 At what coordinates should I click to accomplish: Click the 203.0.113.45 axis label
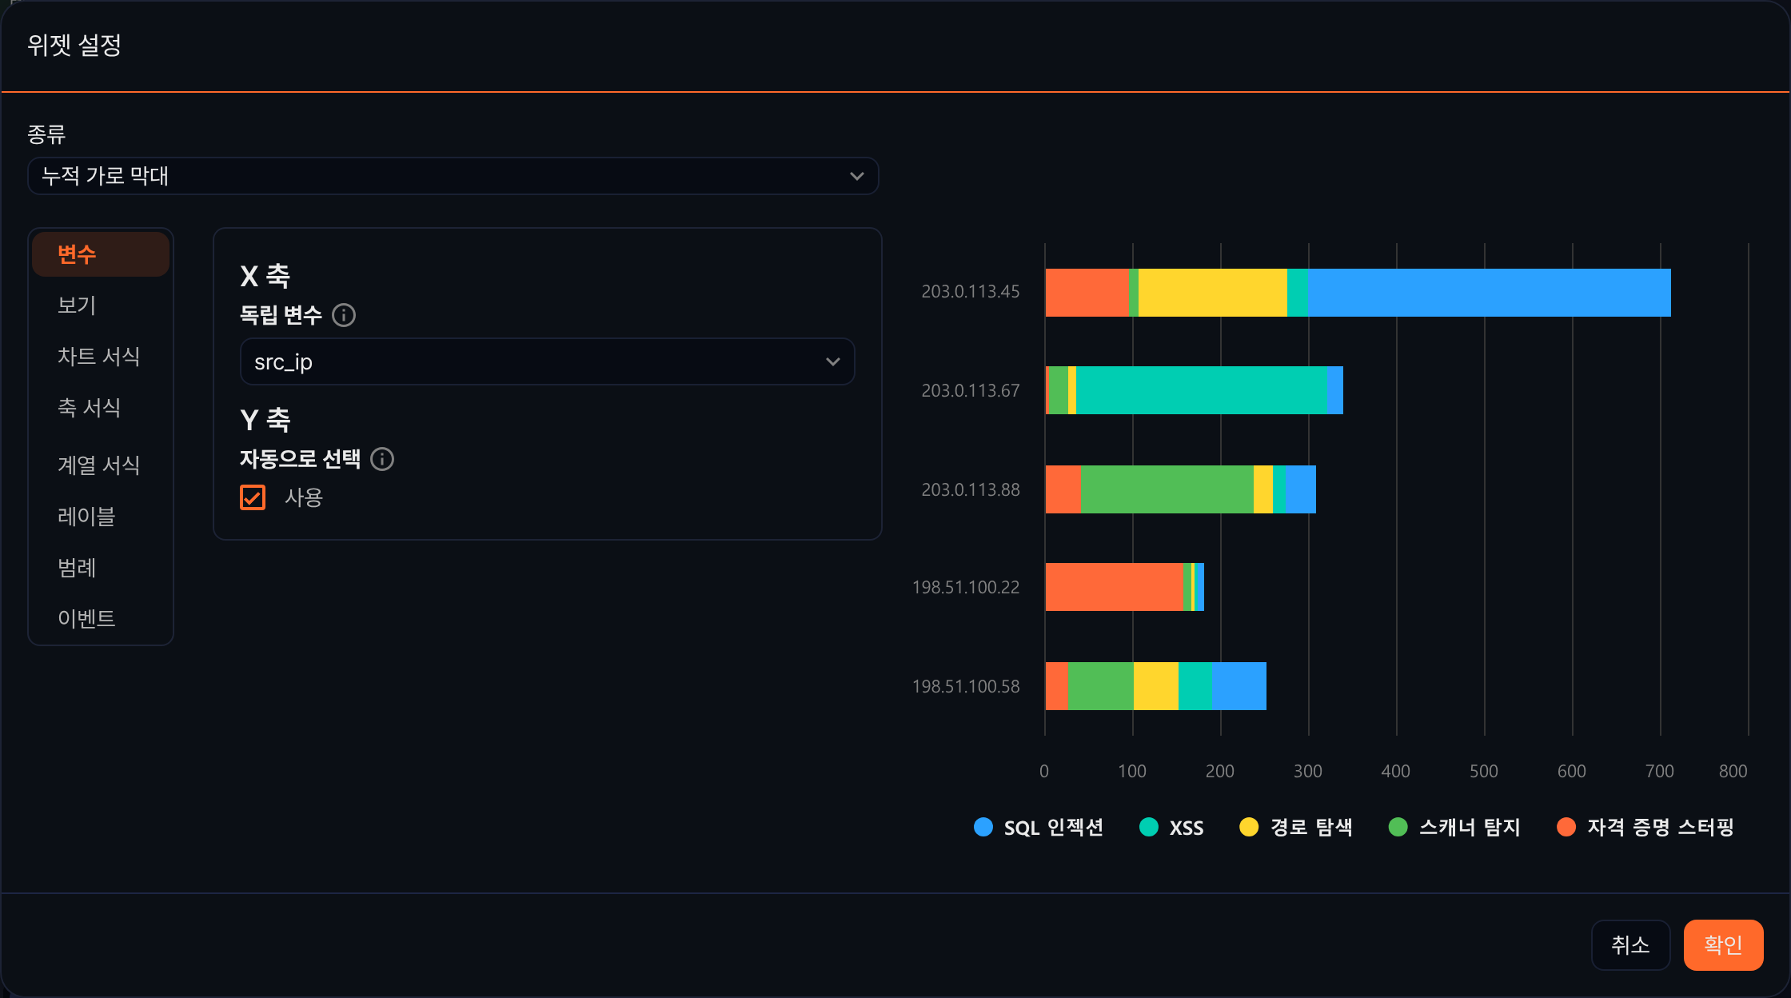(971, 292)
